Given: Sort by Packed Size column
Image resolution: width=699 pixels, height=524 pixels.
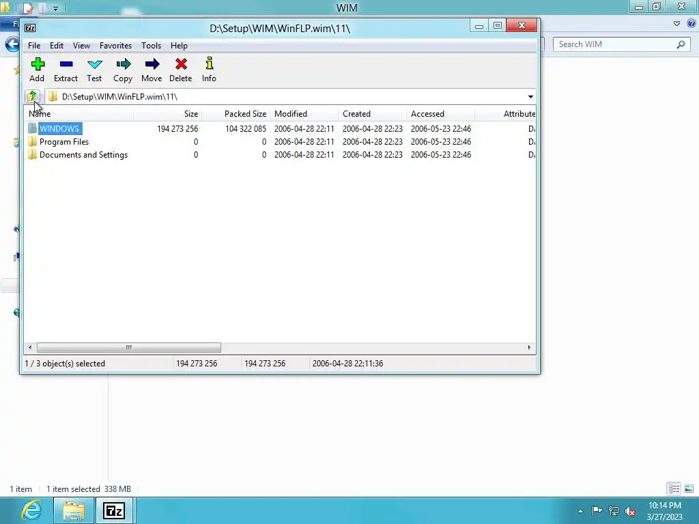Looking at the screenshot, I should pyautogui.click(x=236, y=114).
